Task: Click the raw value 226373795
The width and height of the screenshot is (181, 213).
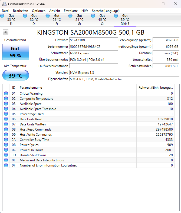Action: pos(164,135)
